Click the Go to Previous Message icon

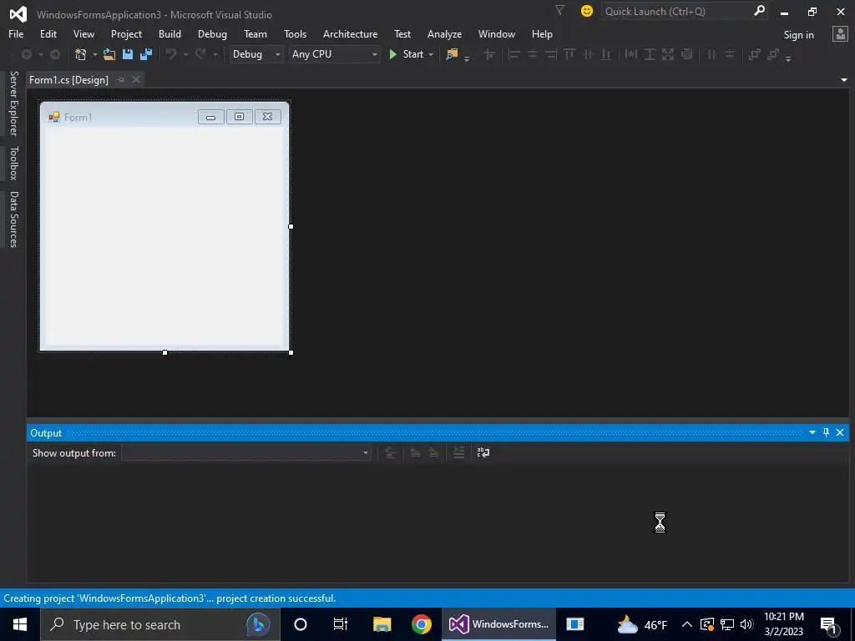(x=415, y=452)
